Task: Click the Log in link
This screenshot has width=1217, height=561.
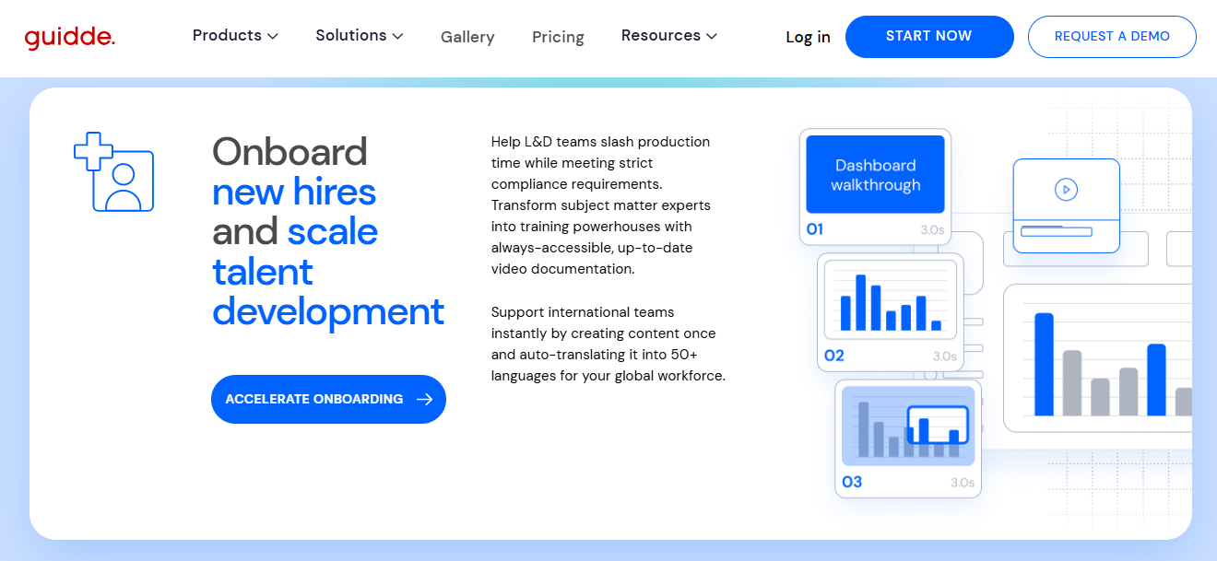Action: (808, 37)
